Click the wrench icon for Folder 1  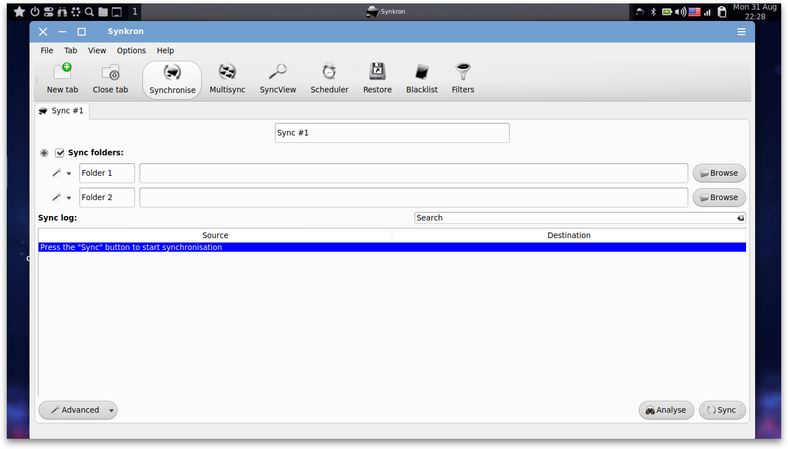tap(56, 173)
